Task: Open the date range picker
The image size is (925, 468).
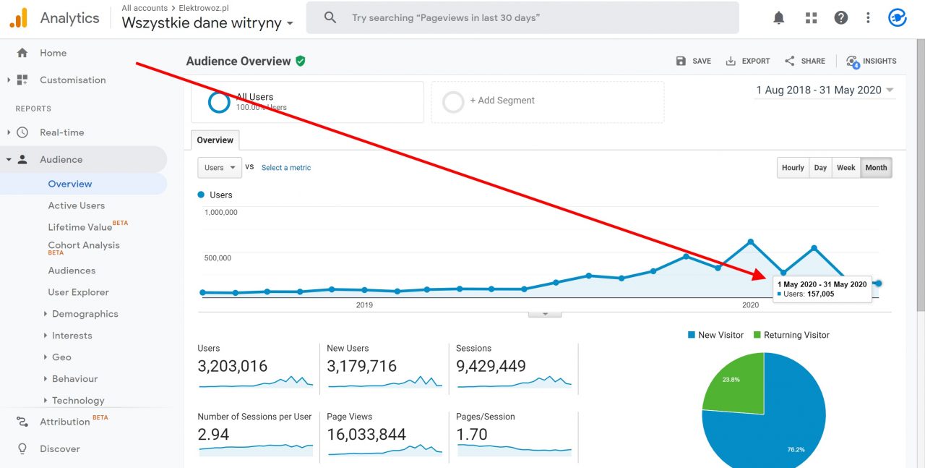Action: coord(825,90)
